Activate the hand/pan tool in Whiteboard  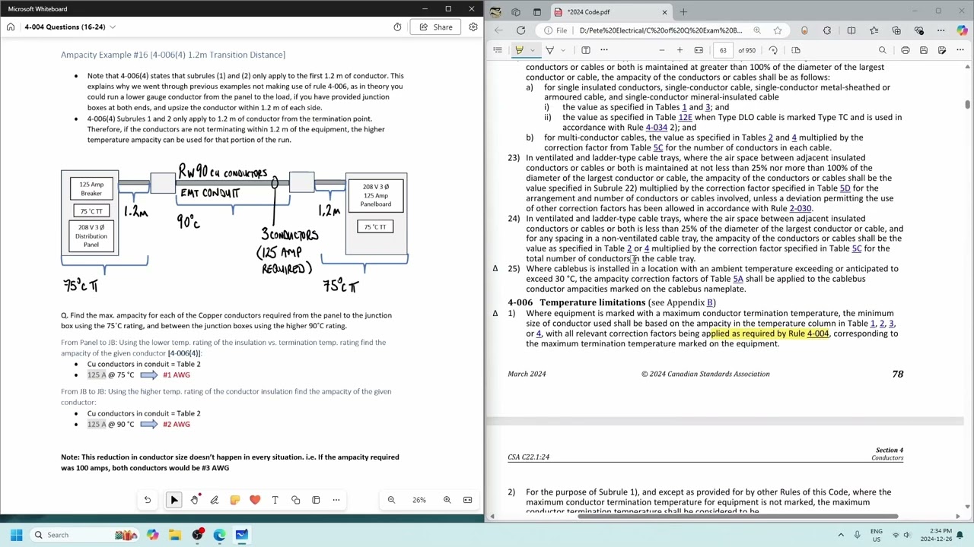194,500
